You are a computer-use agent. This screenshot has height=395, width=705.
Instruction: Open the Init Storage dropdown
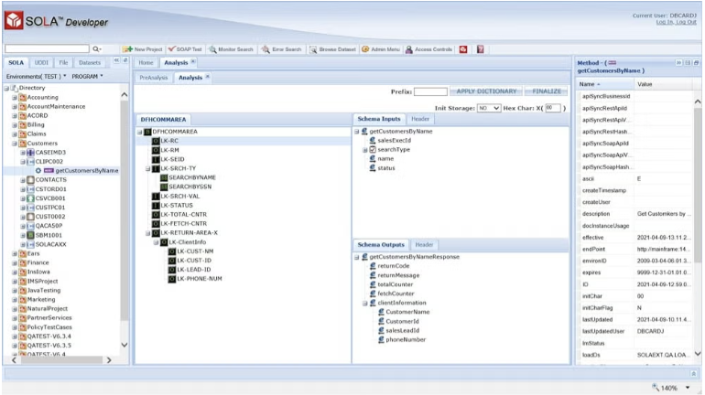point(488,108)
